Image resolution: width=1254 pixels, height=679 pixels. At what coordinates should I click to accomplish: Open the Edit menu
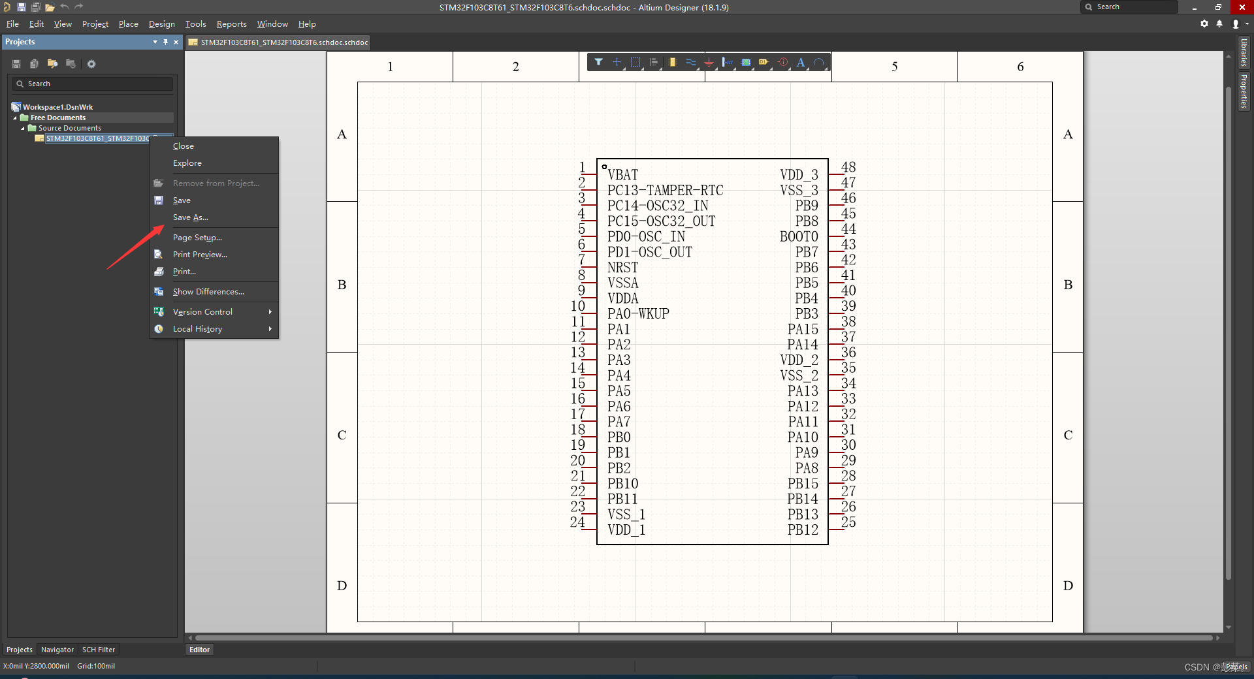[x=37, y=24]
